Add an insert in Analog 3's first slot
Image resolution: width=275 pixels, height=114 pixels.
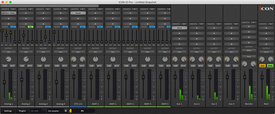43,13
